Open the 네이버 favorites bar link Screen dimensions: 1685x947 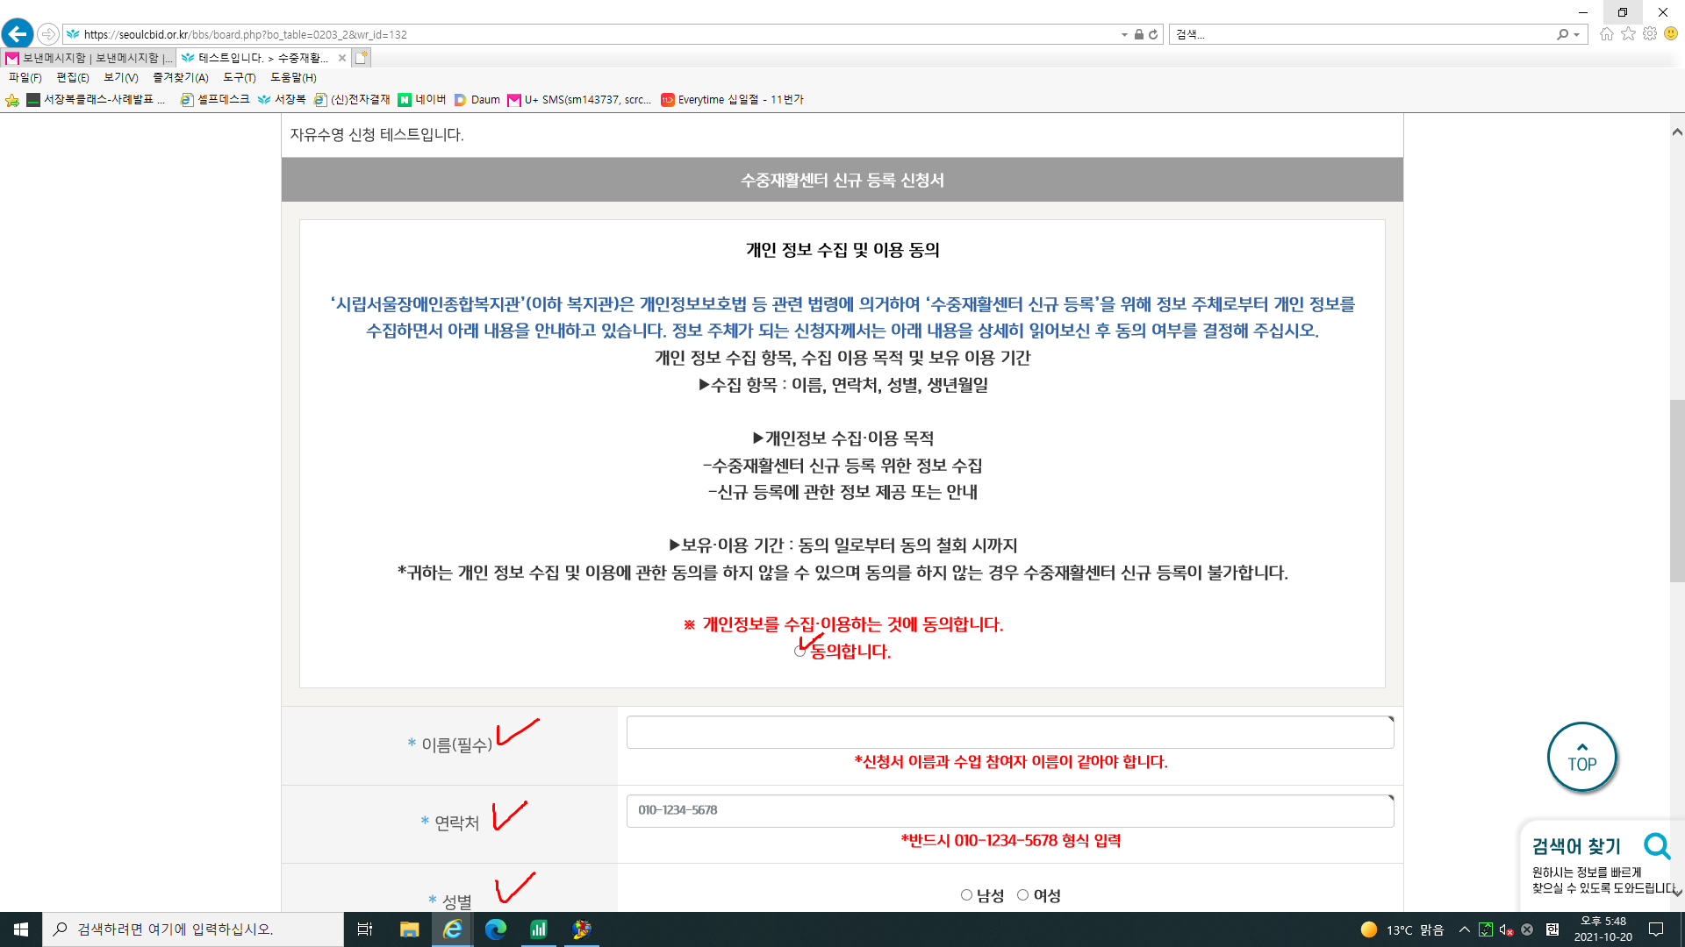pos(422,100)
